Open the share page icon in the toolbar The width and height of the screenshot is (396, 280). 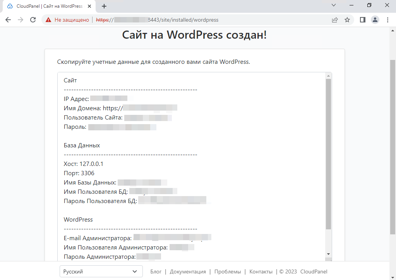[334, 20]
